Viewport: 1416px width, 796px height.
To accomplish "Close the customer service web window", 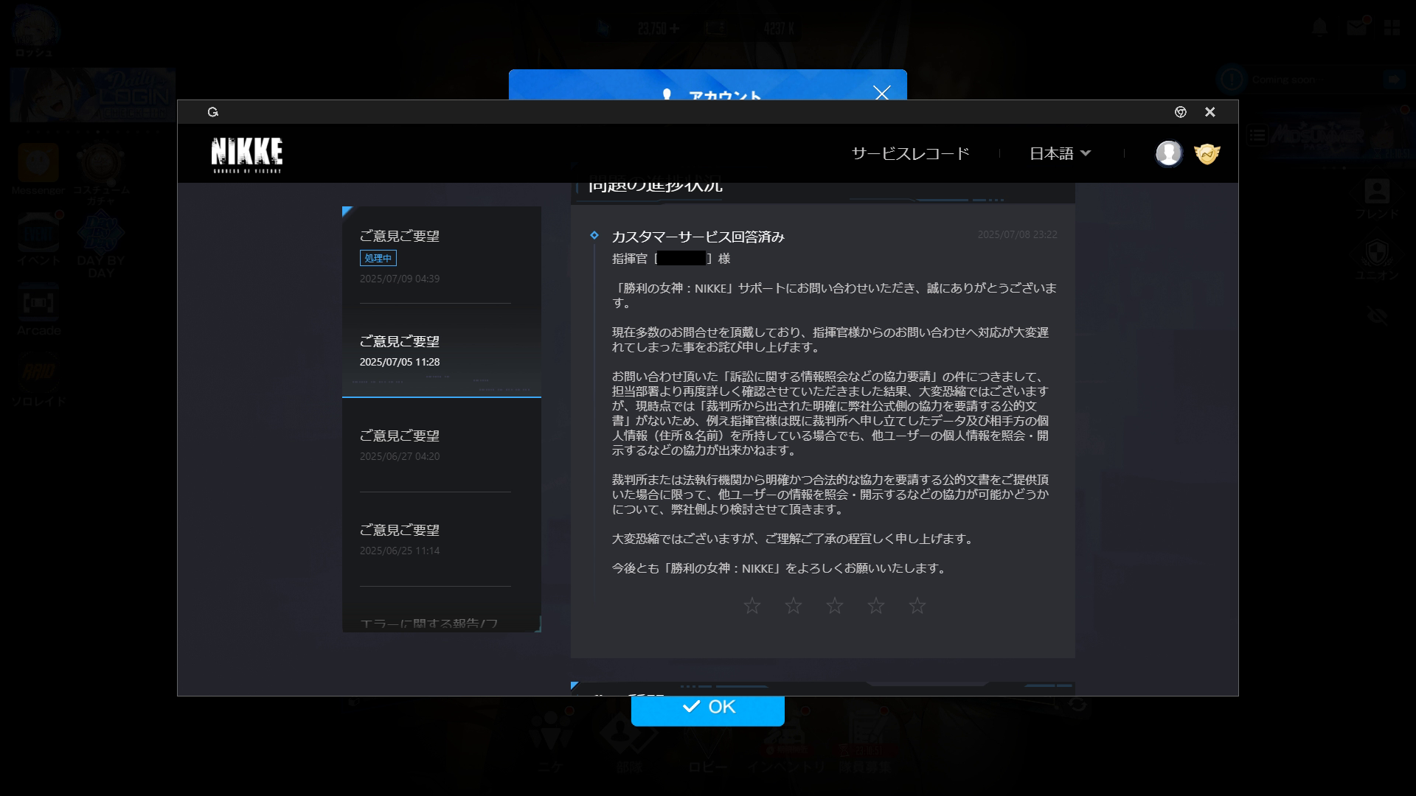I will tap(1209, 112).
